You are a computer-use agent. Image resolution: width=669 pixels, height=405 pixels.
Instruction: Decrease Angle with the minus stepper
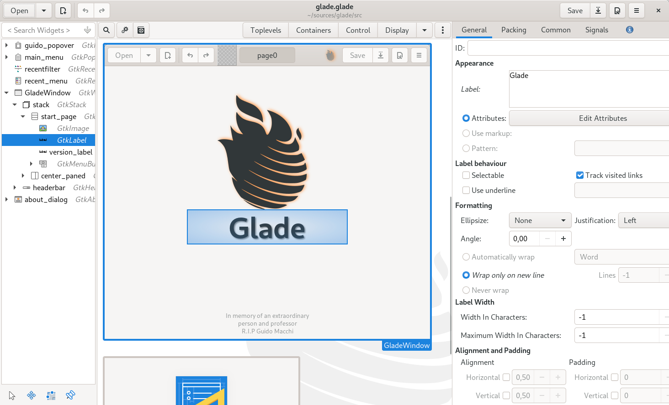(x=547, y=239)
